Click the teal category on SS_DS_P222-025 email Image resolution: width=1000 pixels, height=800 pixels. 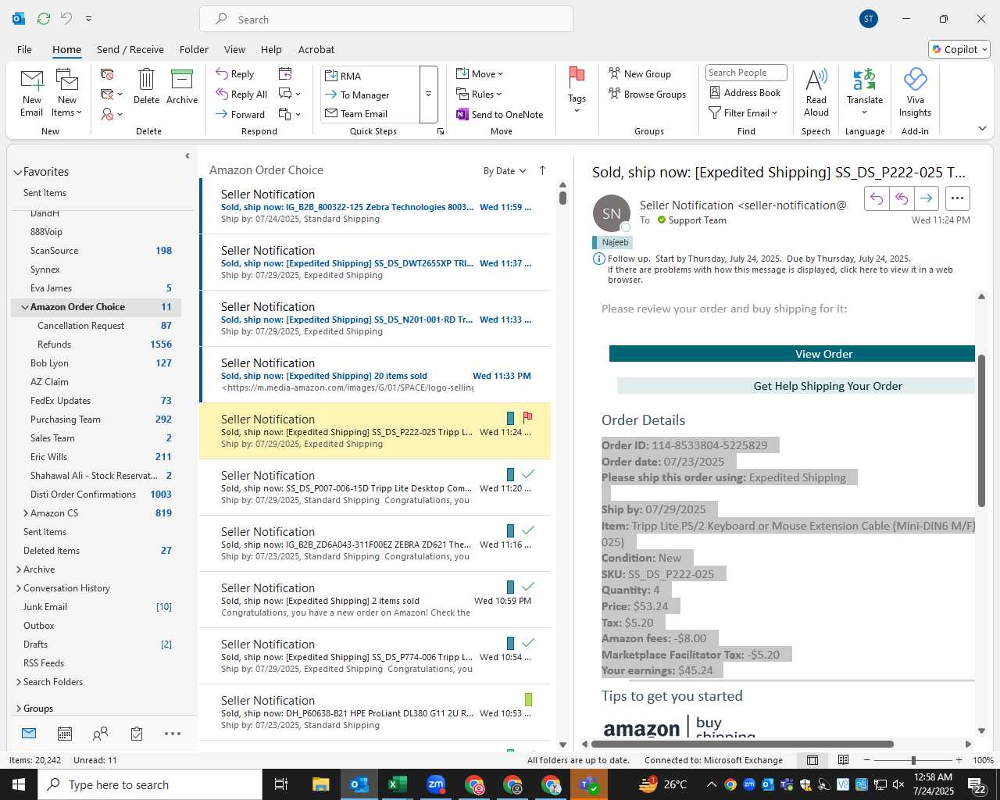(510, 418)
